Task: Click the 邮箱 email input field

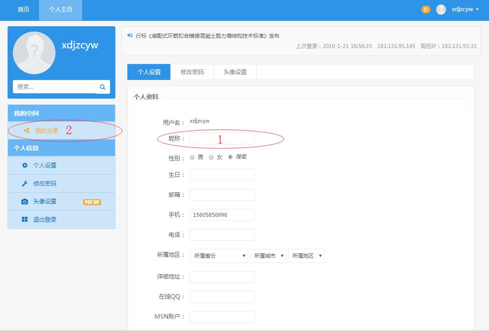Action: 222,195
